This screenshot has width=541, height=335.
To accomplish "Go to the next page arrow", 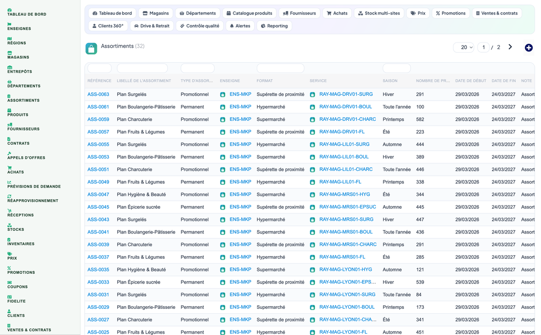I will point(510,47).
